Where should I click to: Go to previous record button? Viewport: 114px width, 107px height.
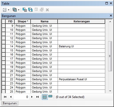click(x=11, y=97)
